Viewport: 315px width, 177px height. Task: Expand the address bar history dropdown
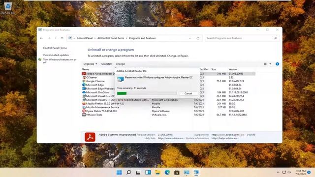click(190, 38)
